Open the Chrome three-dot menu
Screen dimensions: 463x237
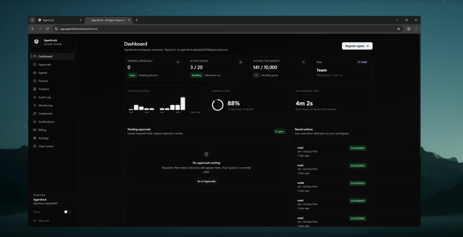click(416, 29)
